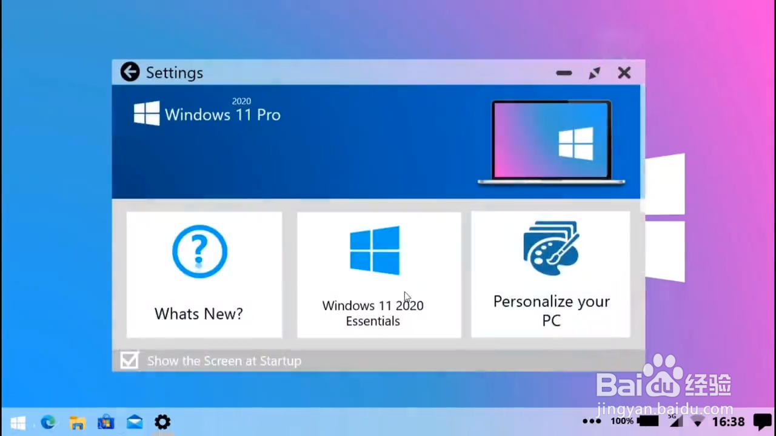Open Wi-Fi network indicator in tray
The width and height of the screenshot is (776, 436).
698,421
